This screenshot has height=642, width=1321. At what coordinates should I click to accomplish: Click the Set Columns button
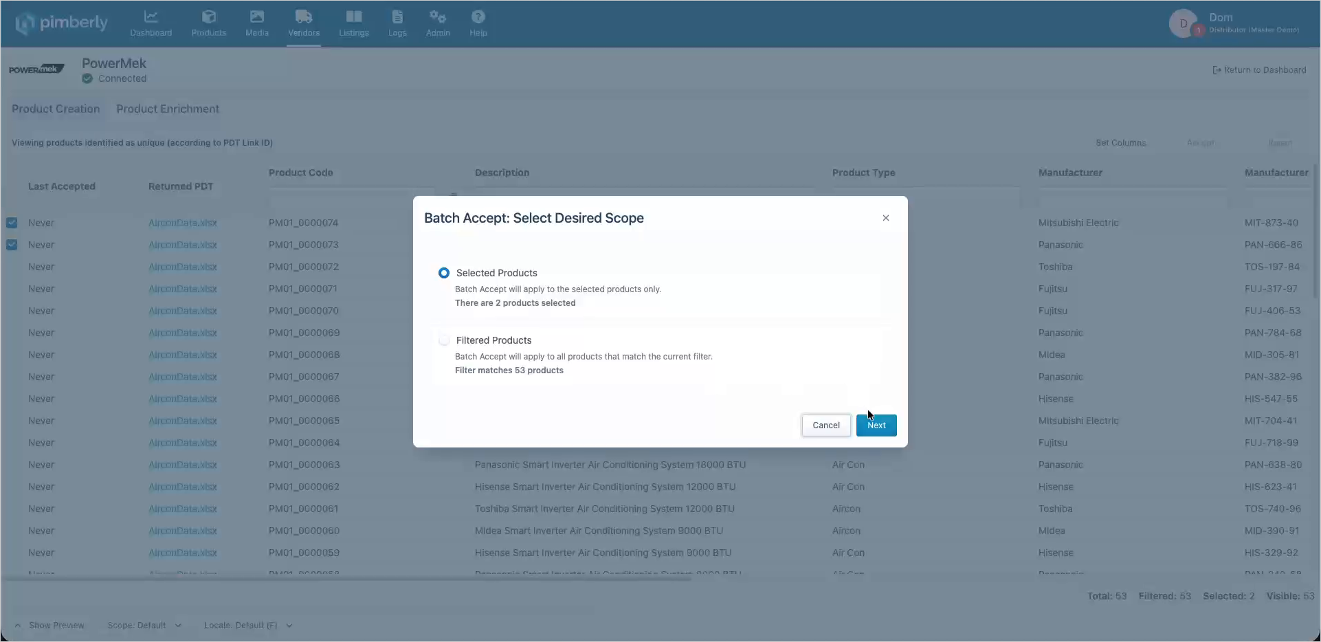pos(1121,143)
